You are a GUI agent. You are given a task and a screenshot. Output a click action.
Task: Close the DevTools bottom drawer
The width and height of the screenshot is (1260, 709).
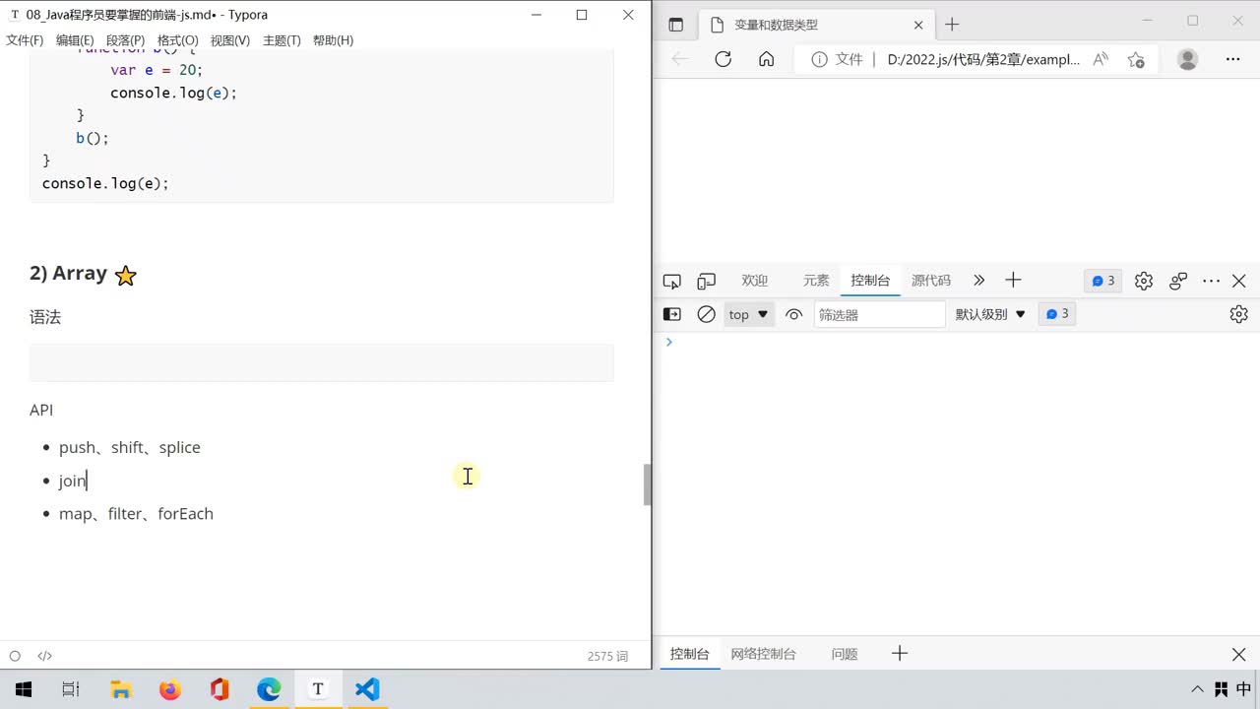tap(1239, 654)
